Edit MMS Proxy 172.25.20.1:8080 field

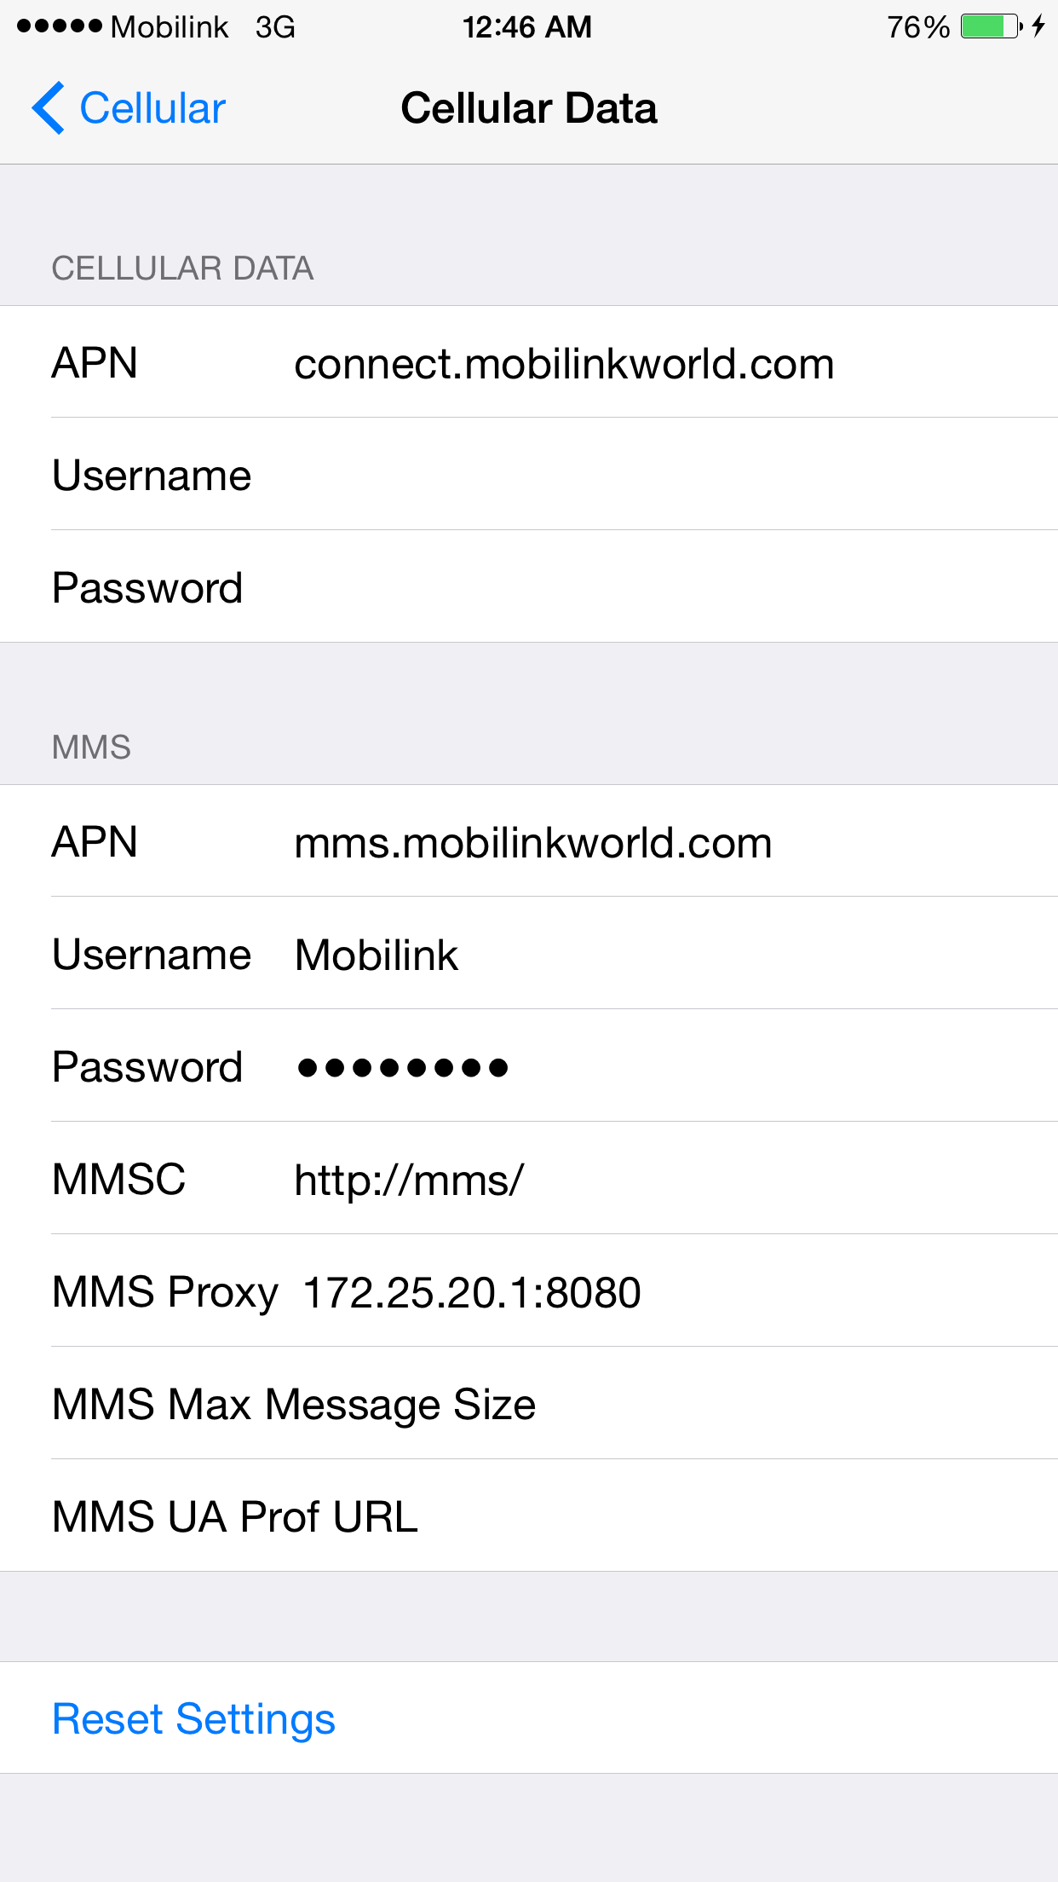pos(529,1291)
